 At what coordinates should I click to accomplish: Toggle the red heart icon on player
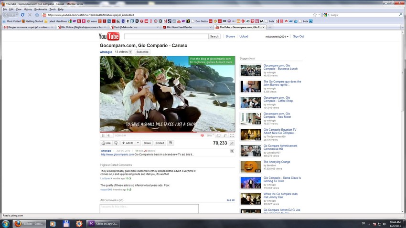pos(202,135)
